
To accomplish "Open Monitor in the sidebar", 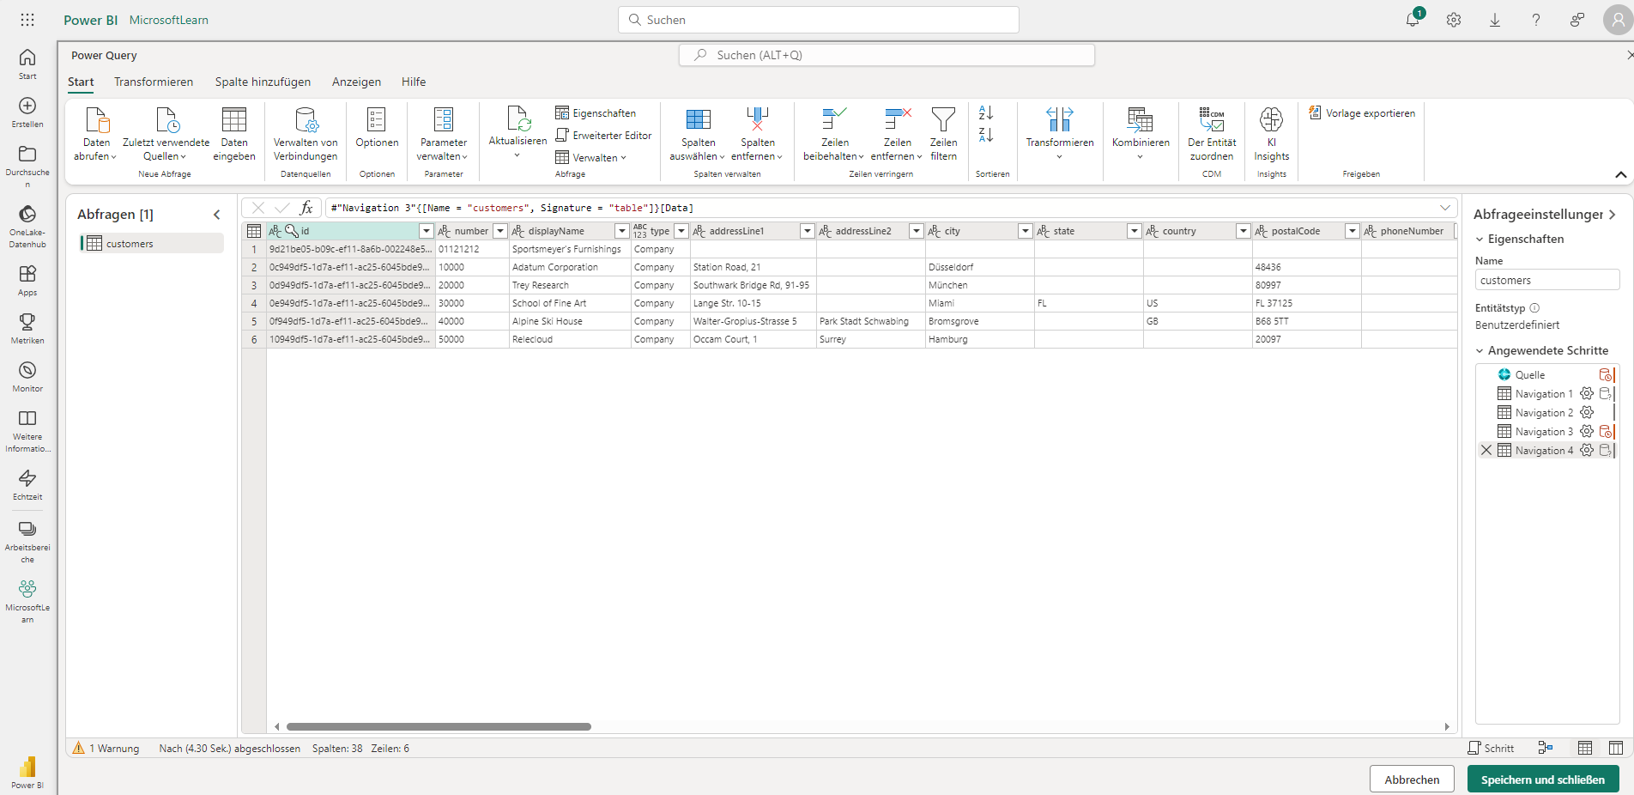I will 27,376.
